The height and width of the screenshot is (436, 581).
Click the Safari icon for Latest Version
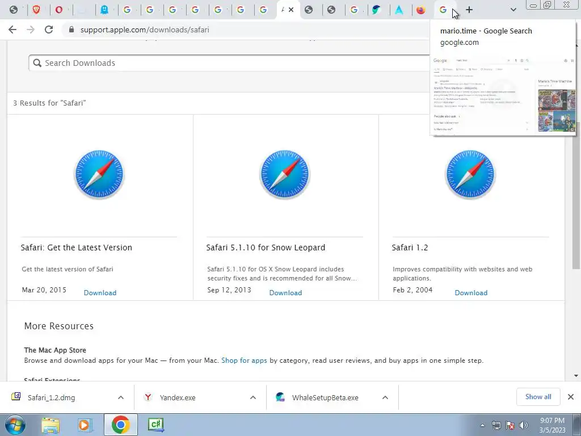click(99, 174)
